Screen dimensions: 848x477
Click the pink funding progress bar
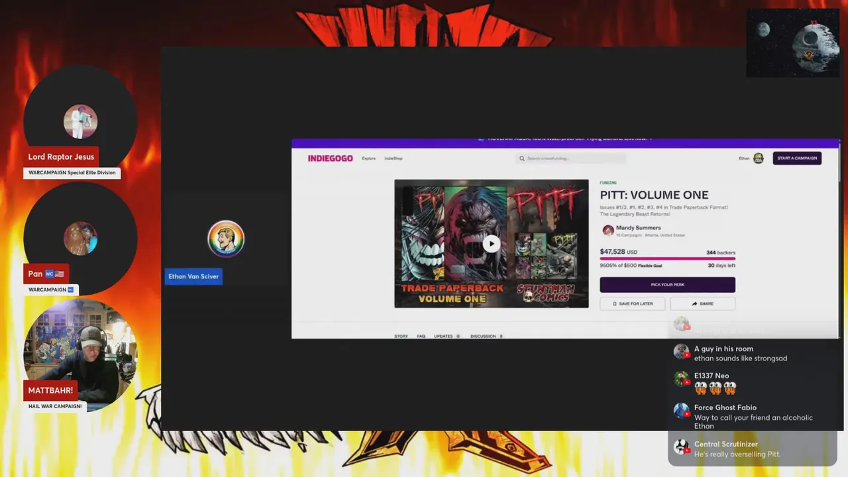click(667, 259)
